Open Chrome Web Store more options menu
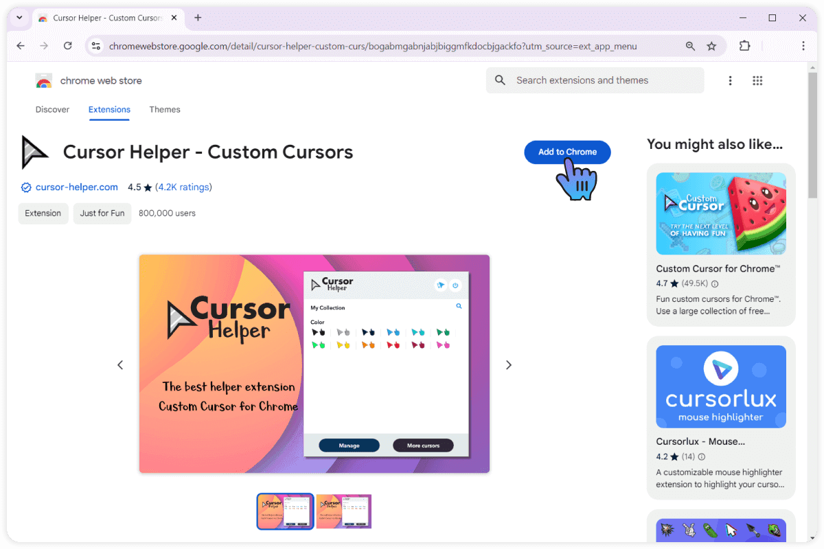This screenshot has height=549, width=824. point(730,81)
